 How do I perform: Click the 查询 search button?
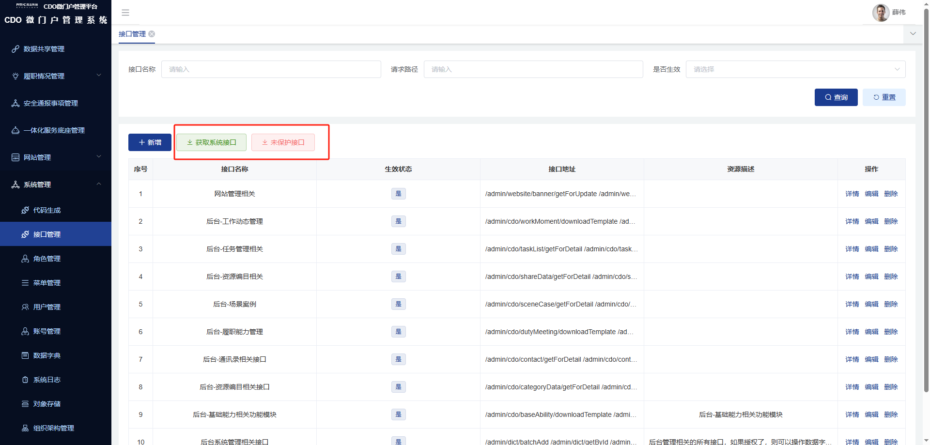(x=836, y=97)
